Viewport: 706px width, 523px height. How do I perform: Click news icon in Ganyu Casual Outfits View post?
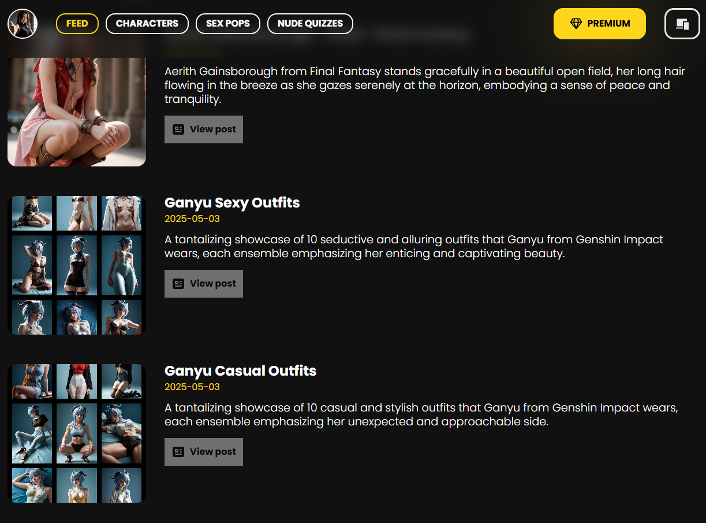tap(178, 452)
